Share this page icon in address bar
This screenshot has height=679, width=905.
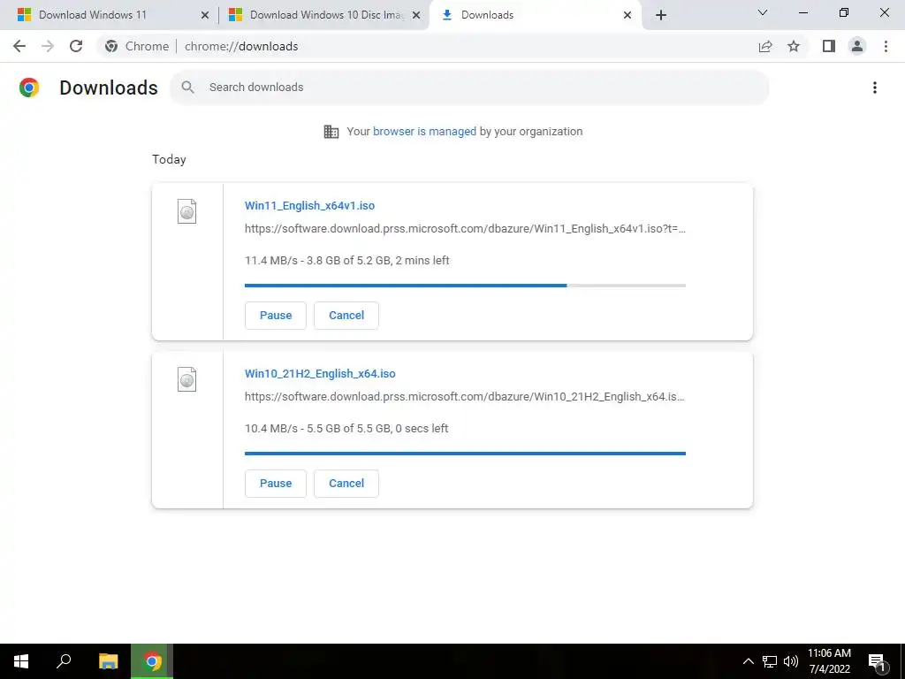(x=765, y=46)
